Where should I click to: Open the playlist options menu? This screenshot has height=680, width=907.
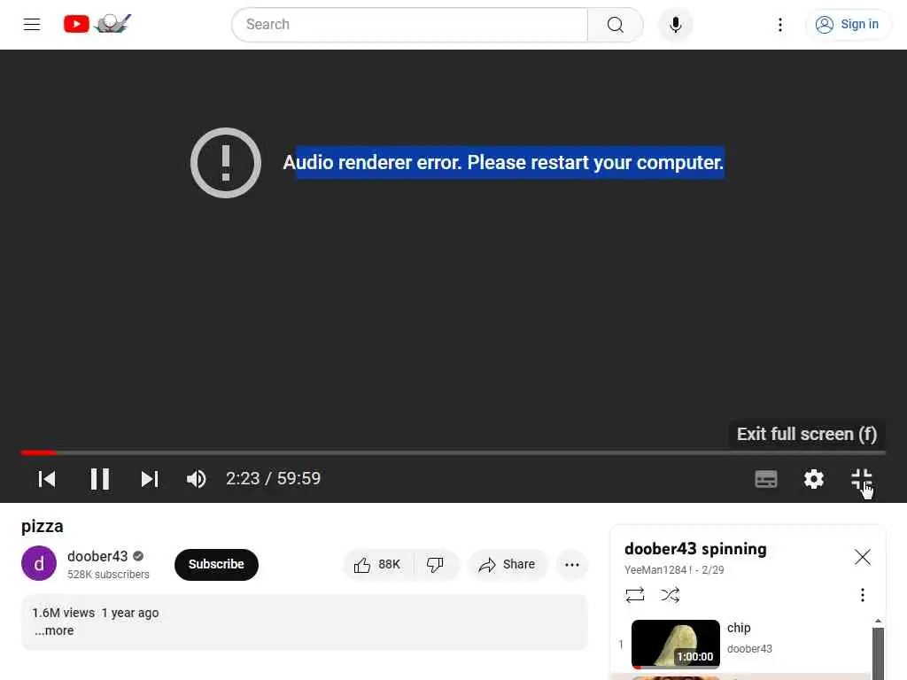(x=862, y=595)
